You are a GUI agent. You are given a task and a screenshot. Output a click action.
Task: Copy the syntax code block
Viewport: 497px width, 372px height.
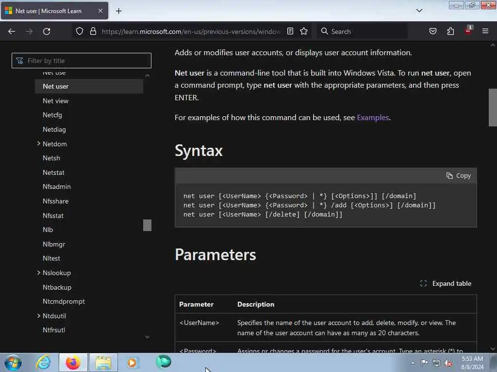point(458,175)
